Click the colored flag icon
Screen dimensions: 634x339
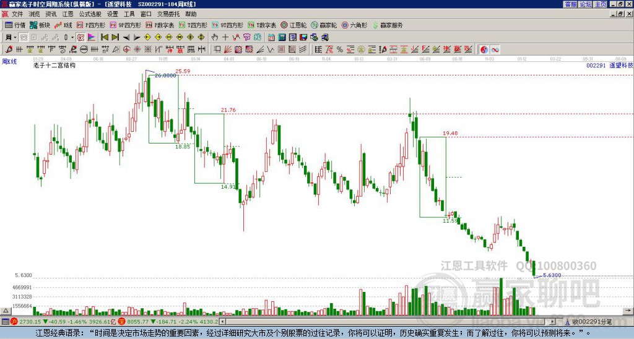[x=92, y=38]
